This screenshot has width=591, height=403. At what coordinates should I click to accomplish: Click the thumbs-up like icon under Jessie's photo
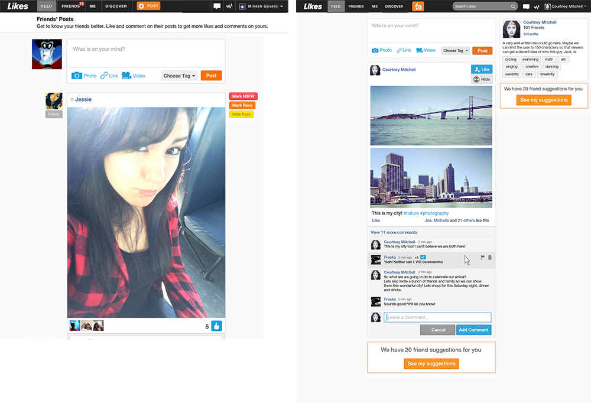[216, 326]
